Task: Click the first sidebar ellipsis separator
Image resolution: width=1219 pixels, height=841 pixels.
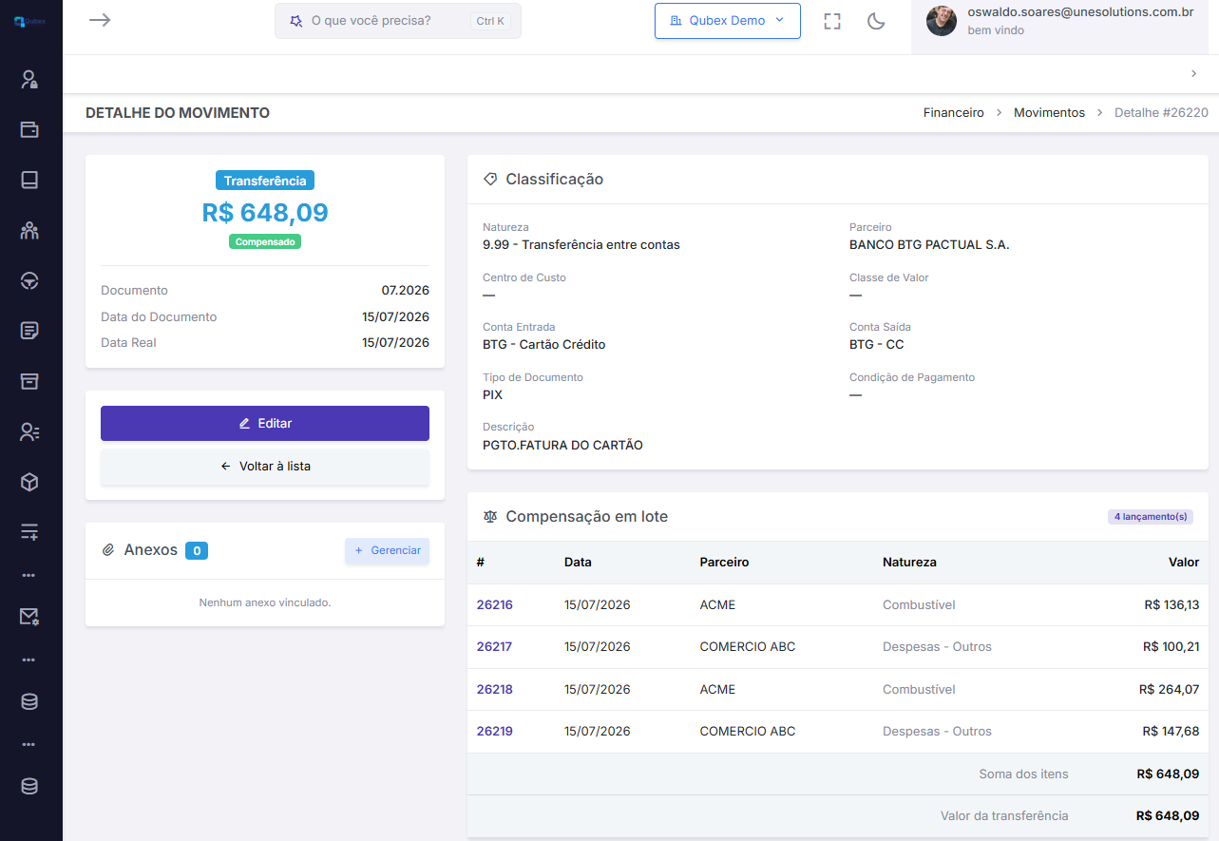Action: pos(29,575)
